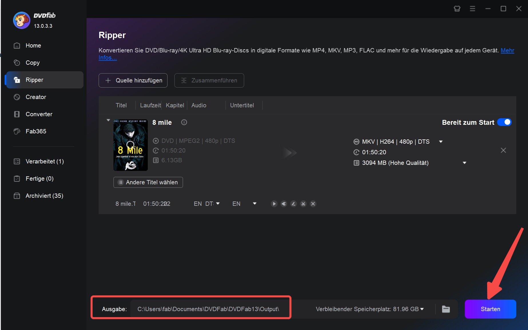Open the skin shirt icon in title bar

coord(457,9)
